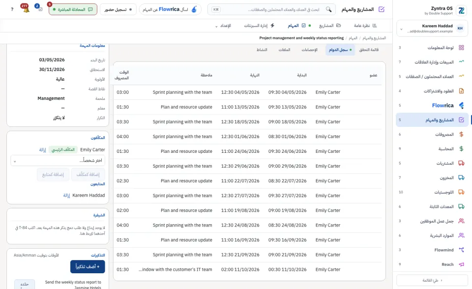
Task: Click the Member column header
Action: point(373,75)
